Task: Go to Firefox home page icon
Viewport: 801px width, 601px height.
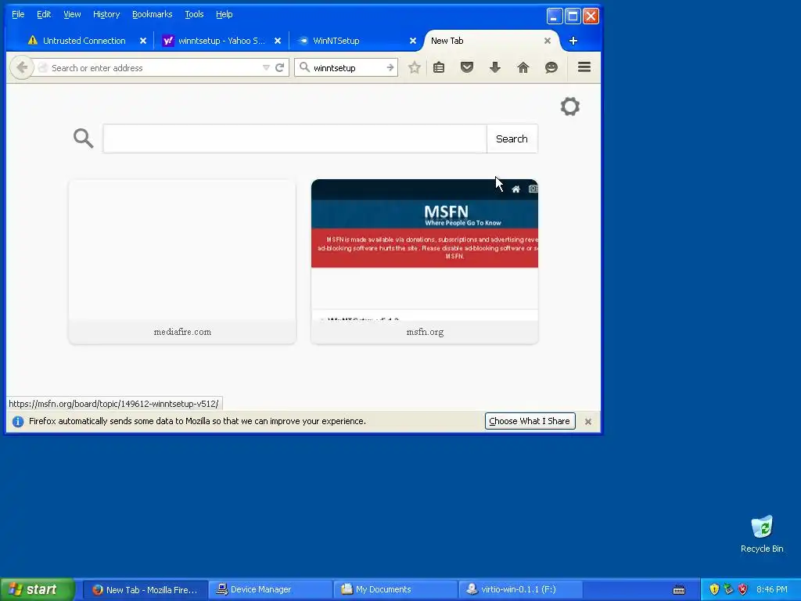Action: click(x=523, y=67)
